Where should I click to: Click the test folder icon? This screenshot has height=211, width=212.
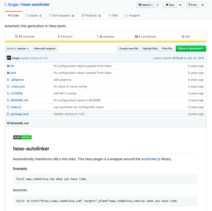[8, 73]
